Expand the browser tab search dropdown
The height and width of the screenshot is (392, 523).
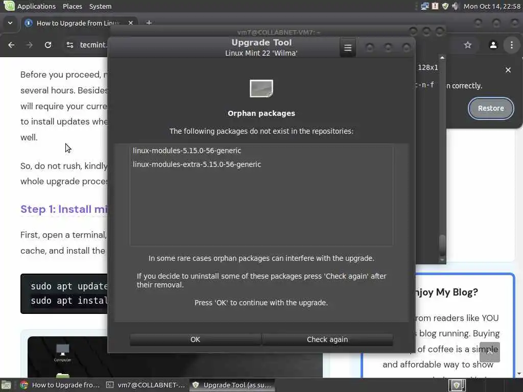tap(10, 23)
